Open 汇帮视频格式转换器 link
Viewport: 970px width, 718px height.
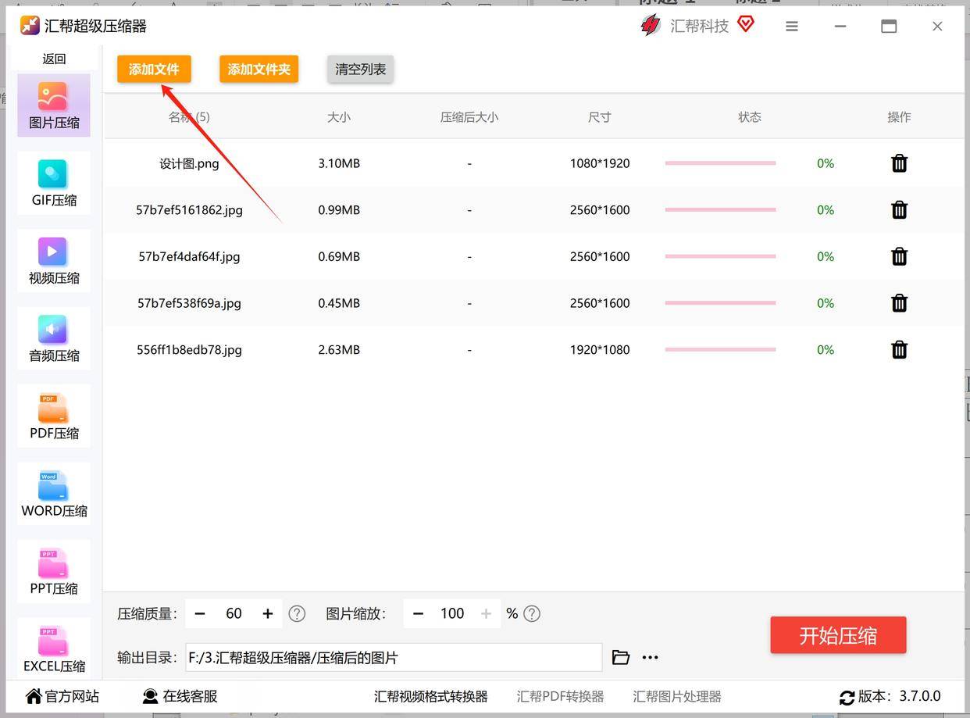point(430,696)
